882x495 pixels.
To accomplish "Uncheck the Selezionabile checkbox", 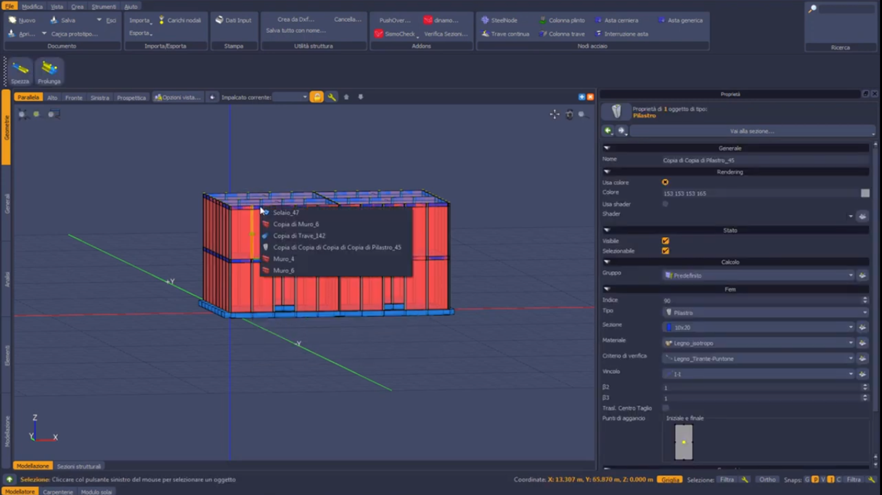I will [665, 251].
